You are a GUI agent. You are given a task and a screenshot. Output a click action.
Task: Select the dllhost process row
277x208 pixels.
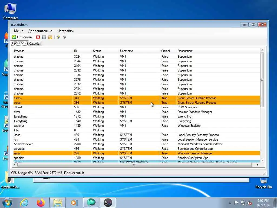[137, 107]
